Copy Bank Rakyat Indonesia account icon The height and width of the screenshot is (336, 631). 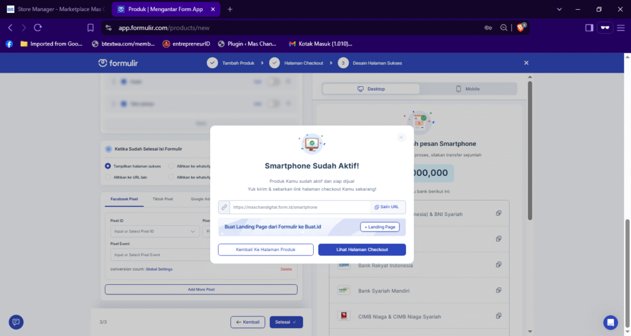(498, 265)
